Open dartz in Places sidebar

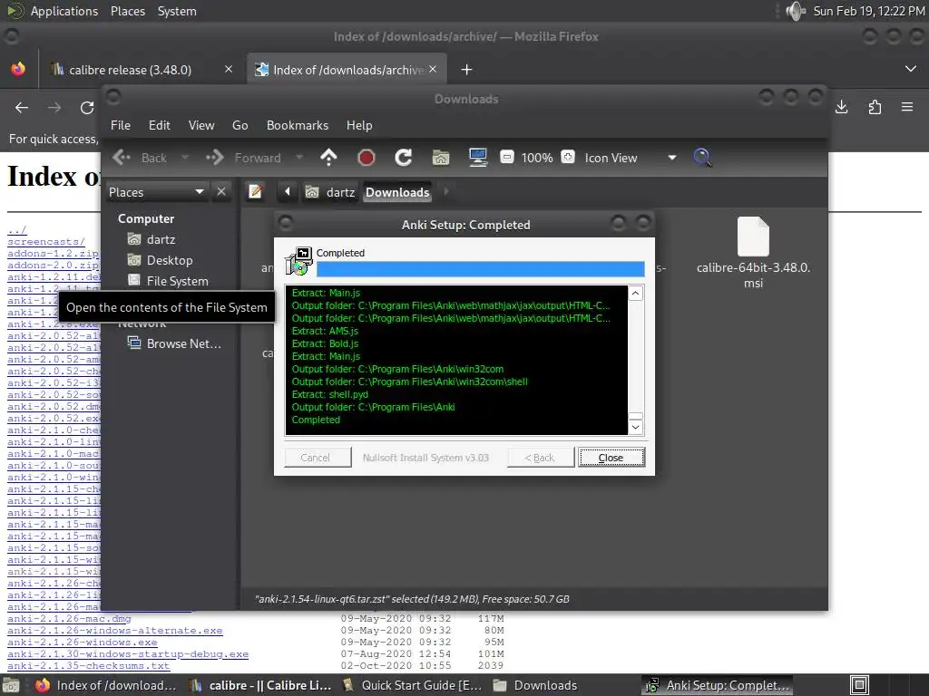(152, 239)
